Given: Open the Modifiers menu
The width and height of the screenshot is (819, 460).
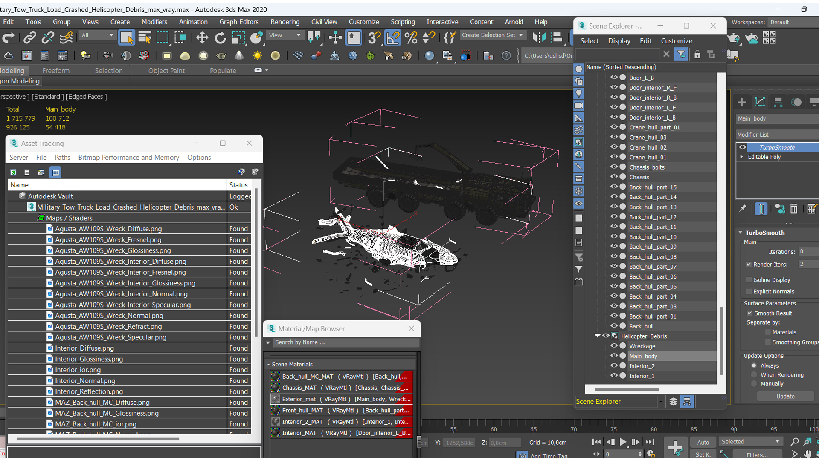Looking at the screenshot, I should (x=154, y=22).
